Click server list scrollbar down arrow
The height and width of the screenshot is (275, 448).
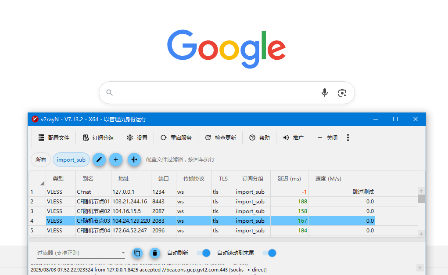coord(421,234)
